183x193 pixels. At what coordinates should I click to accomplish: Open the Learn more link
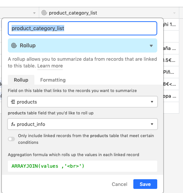coord(50,66)
